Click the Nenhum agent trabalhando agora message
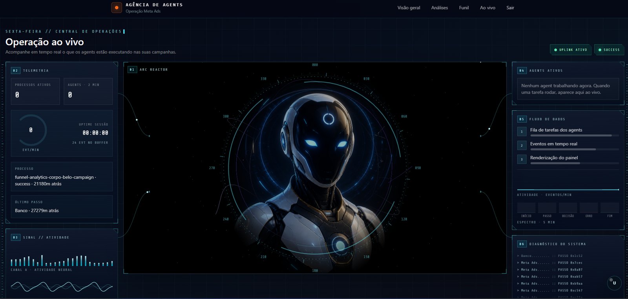 click(x=568, y=89)
